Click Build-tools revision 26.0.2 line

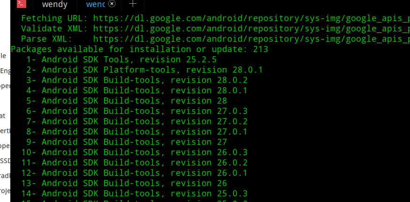click(134, 163)
